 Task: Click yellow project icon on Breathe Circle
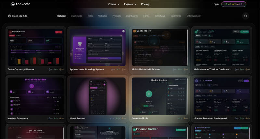185,118
